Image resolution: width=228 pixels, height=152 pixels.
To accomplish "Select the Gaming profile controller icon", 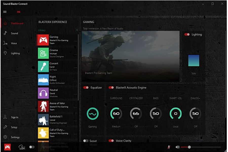I will [43, 40].
